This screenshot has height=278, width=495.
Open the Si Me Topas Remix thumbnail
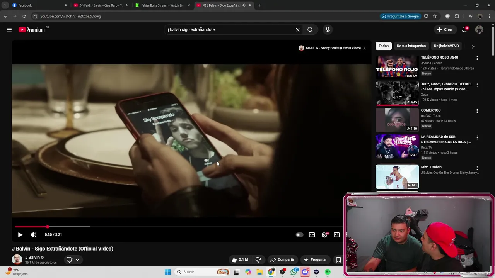tap(397, 93)
